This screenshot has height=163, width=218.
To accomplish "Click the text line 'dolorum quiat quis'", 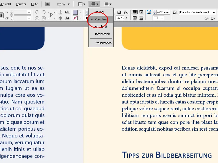I will pyautogui.click(x=23, y=115).
